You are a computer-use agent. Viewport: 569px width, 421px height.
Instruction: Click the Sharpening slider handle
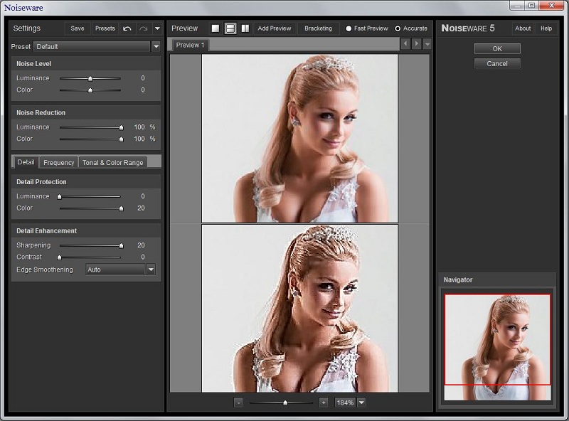click(121, 245)
